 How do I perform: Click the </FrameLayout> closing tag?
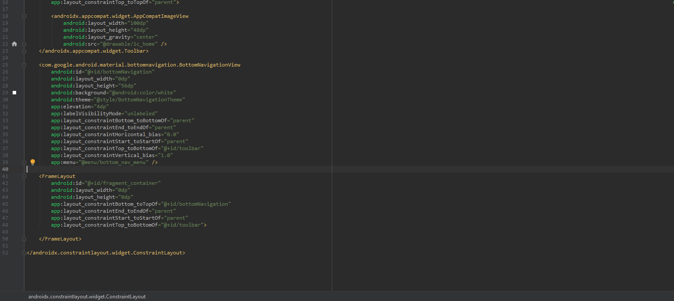[60, 239]
